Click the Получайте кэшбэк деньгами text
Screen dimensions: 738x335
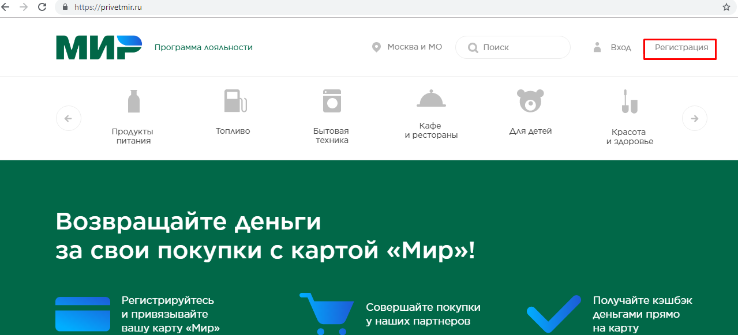642,314
